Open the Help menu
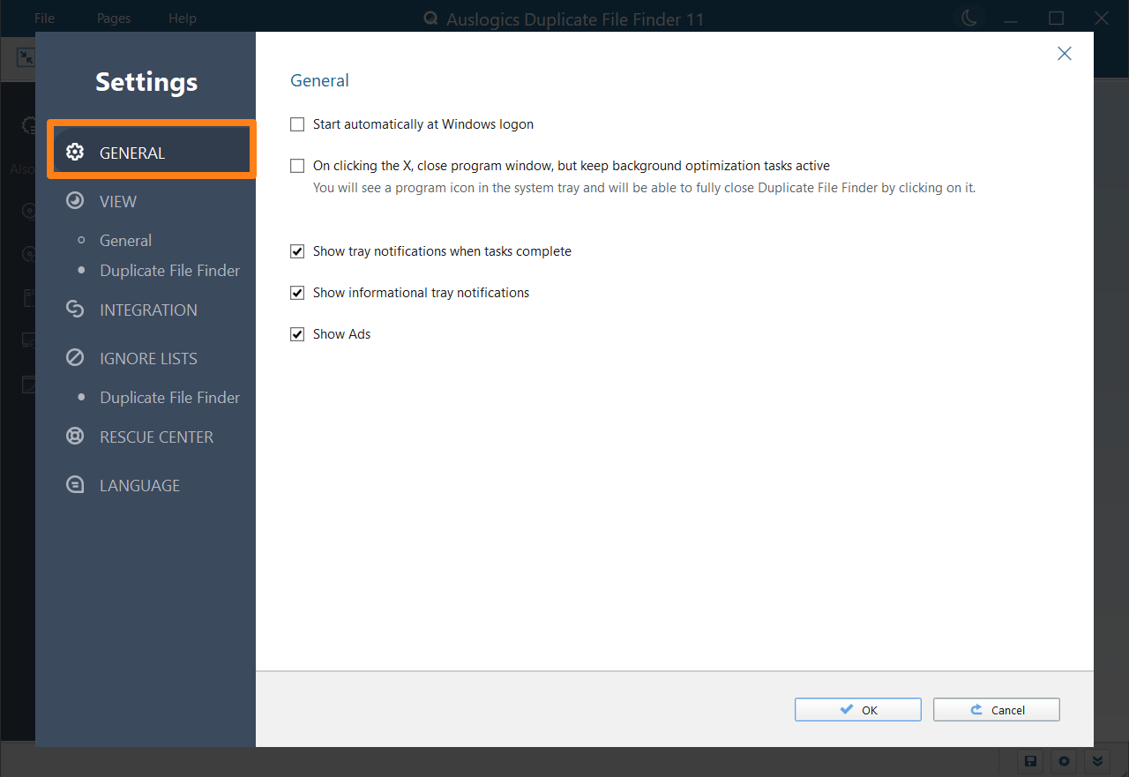1129x777 pixels. pyautogui.click(x=182, y=18)
